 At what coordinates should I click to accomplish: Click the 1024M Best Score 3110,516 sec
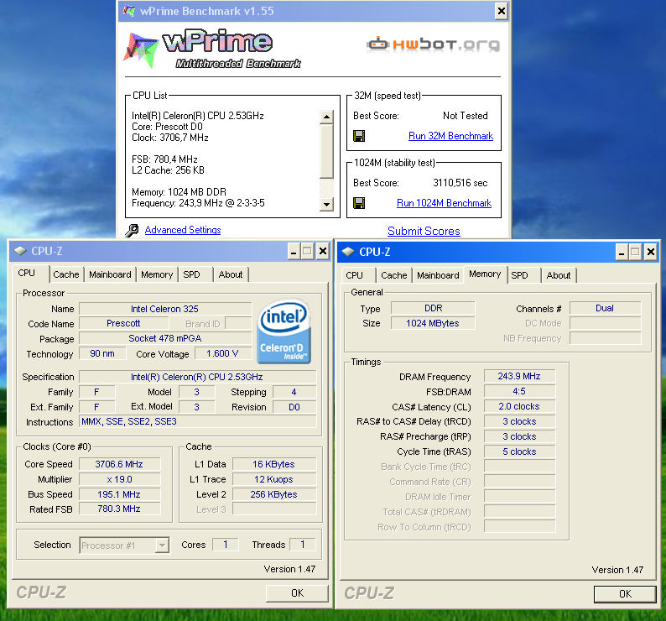(460, 183)
